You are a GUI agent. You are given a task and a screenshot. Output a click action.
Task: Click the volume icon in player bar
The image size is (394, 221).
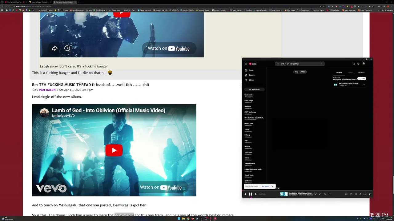[x=346, y=194]
